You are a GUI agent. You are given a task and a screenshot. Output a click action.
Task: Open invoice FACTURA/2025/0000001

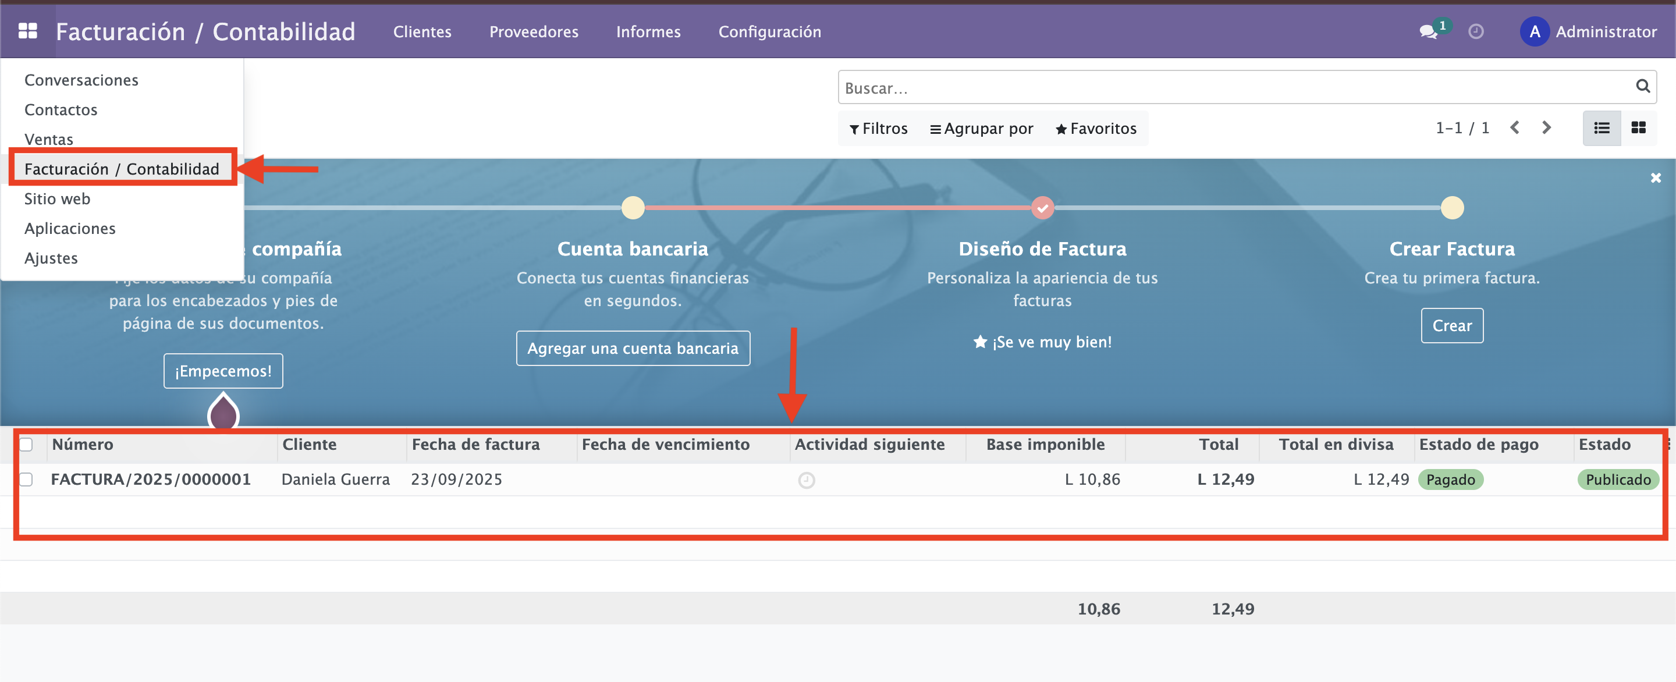pos(151,479)
